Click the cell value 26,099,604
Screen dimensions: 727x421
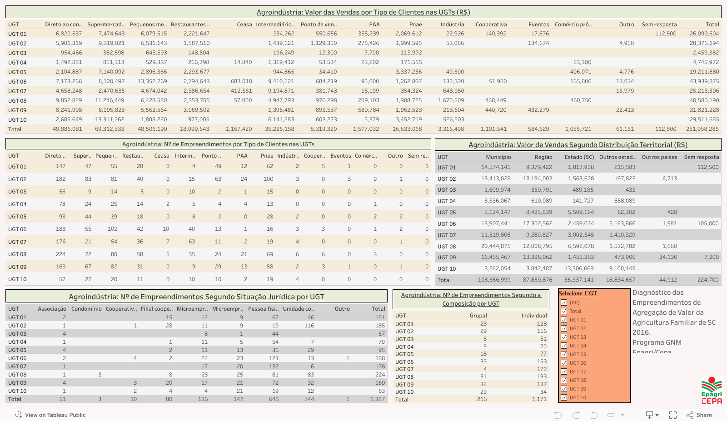click(704, 34)
